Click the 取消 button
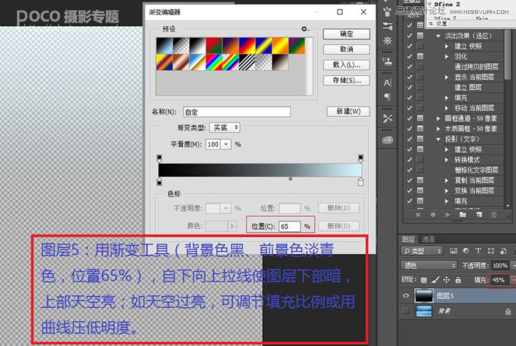 [x=347, y=50]
